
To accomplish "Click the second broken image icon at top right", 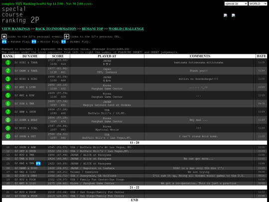I will pos(233,15).
